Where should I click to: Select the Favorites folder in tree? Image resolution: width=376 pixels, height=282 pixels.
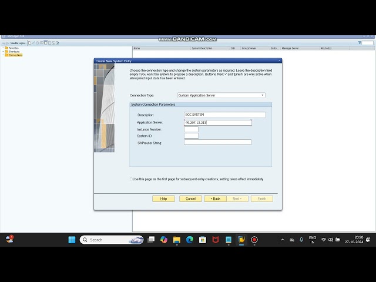pos(12,48)
